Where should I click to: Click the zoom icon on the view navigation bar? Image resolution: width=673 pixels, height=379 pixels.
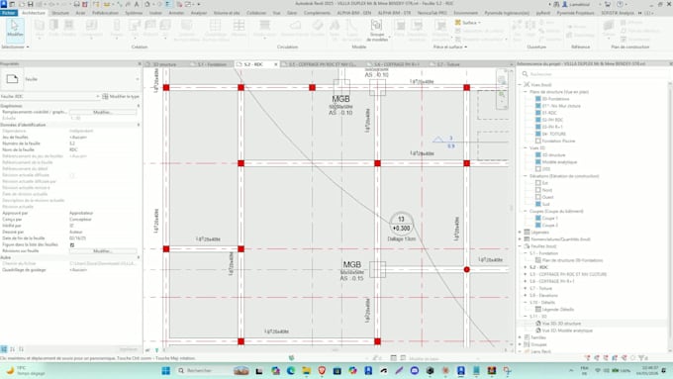pyautogui.click(x=502, y=95)
